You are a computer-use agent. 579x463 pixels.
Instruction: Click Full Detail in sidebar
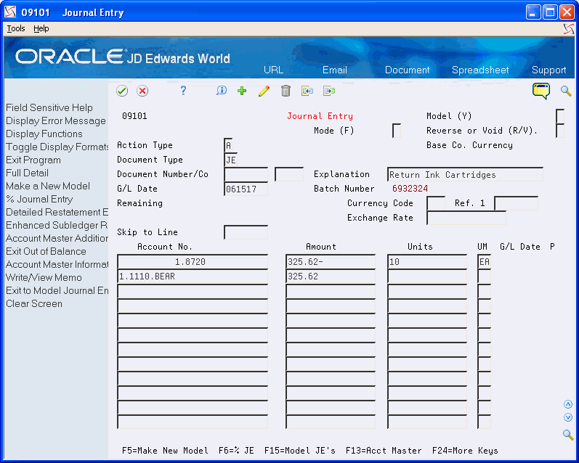click(x=27, y=173)
